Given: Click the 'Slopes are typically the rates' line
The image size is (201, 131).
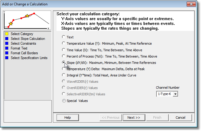Looking at the screenshot, I should tap(110, 28).
